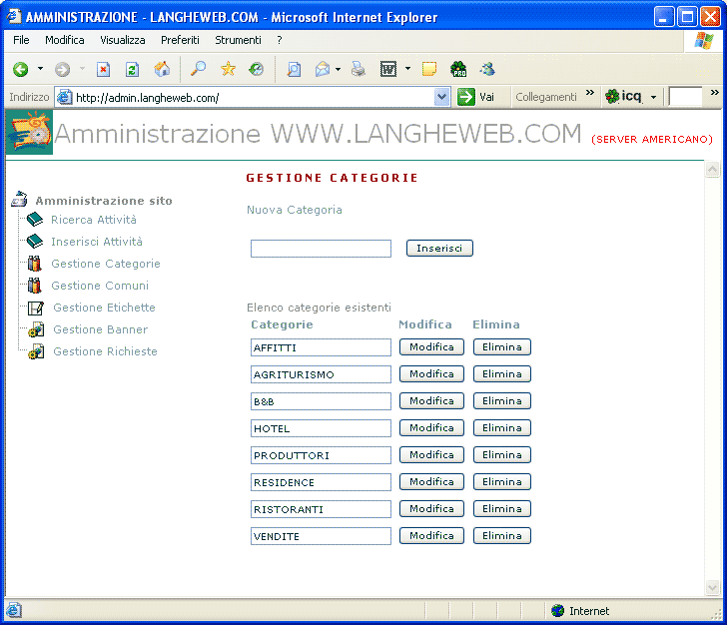Click the Langheweb site logo

(29, 133)
